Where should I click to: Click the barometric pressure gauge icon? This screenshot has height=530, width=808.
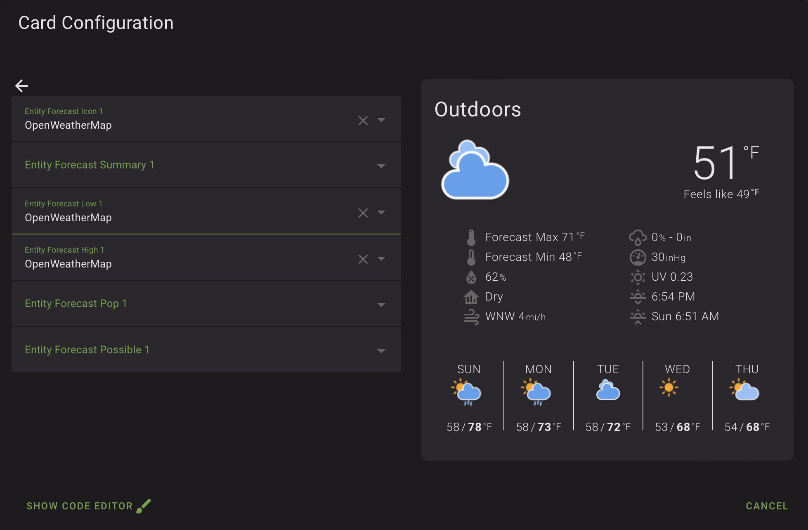point(637,257)
